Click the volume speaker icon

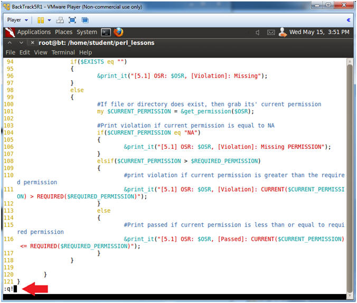tap(258, 33)
